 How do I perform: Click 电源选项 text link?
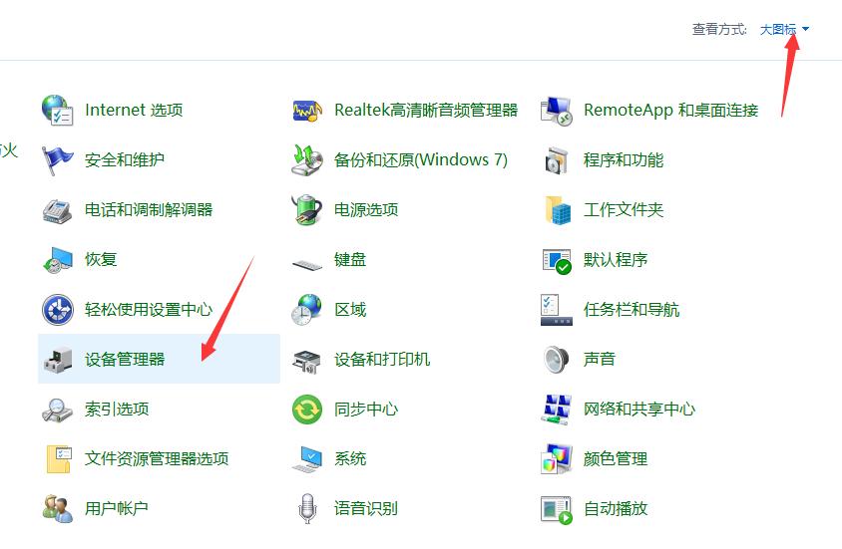pyautogui.click(x=366, y=209)
